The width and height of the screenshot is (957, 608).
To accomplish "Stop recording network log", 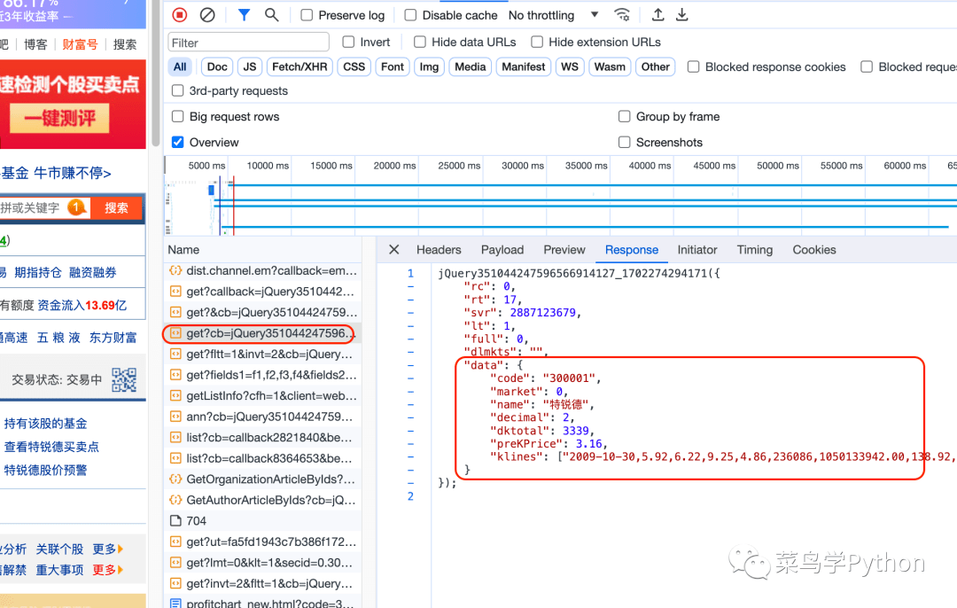I will 180,15.
